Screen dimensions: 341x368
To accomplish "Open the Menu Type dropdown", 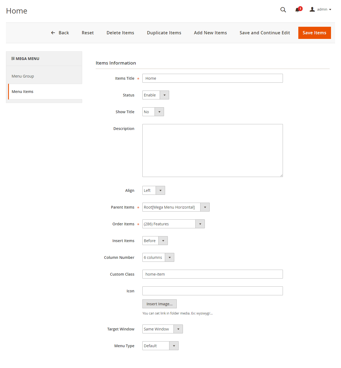I will (x=161, y=346).
